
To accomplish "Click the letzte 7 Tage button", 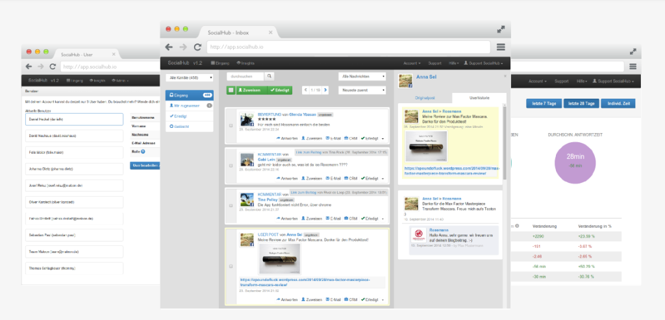I will point(544,103).
